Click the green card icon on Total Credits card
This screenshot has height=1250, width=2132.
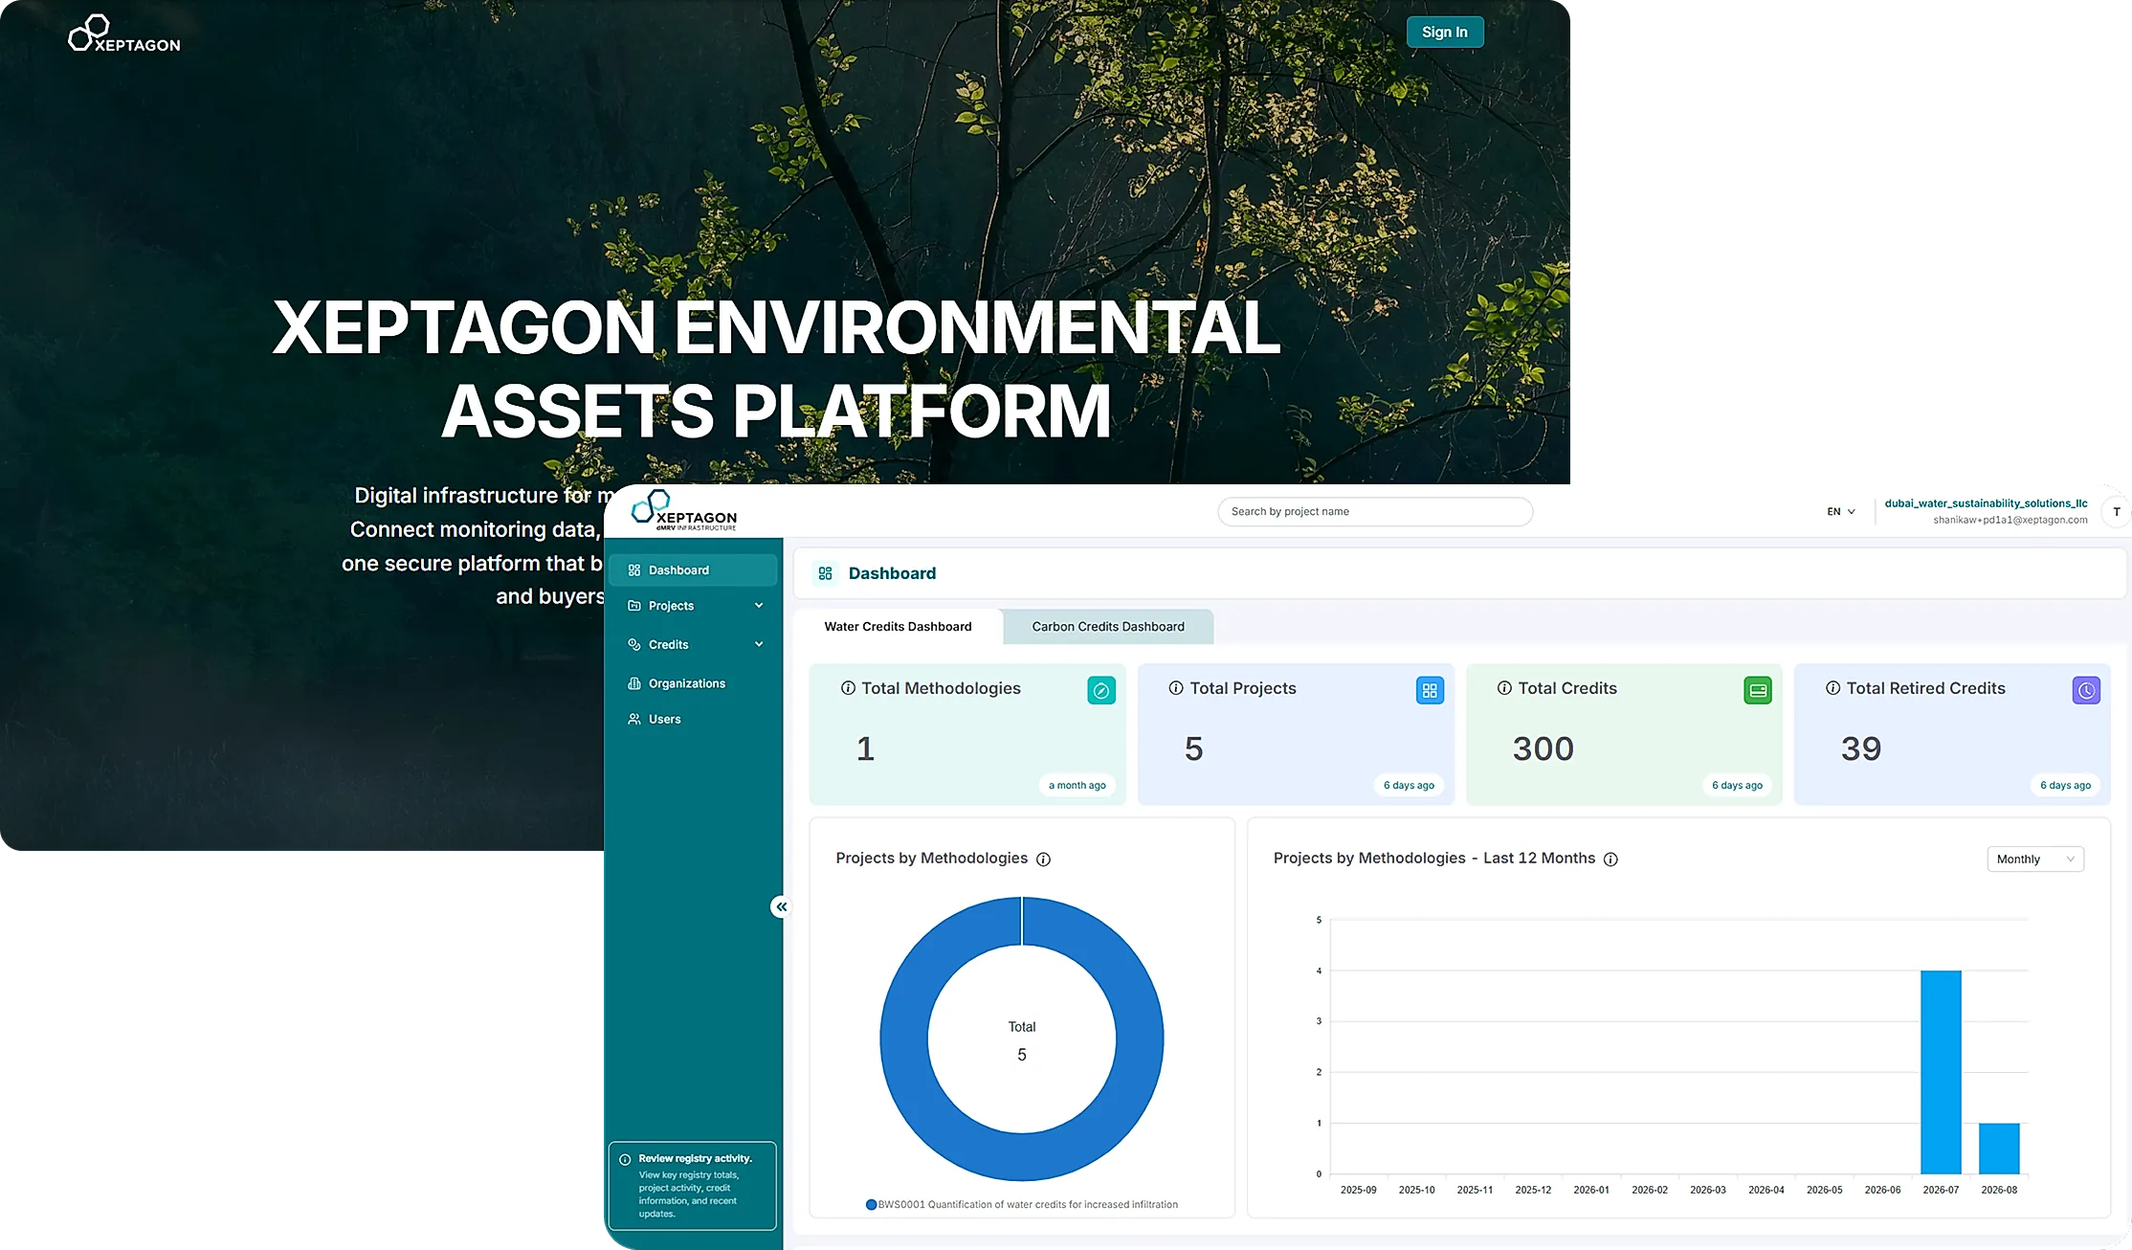(1758, 690)
